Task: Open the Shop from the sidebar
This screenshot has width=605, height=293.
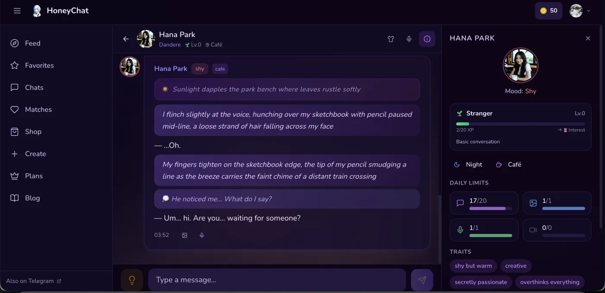Action: [33, 132]
